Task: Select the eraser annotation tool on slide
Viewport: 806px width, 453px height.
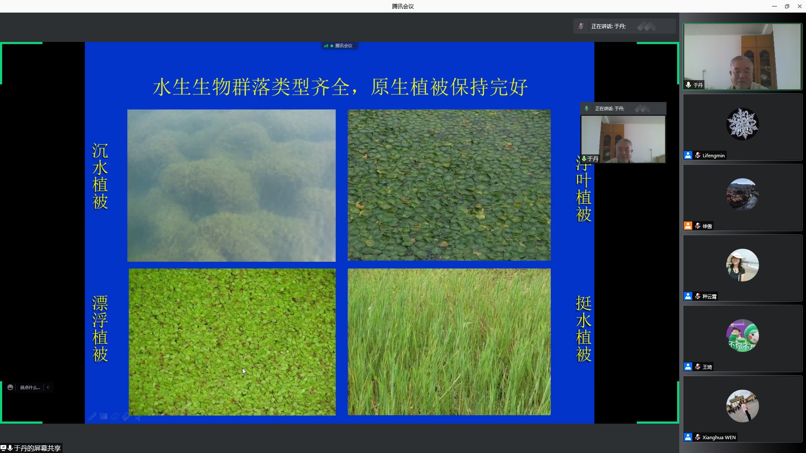Action: click(x=126, y=416)
